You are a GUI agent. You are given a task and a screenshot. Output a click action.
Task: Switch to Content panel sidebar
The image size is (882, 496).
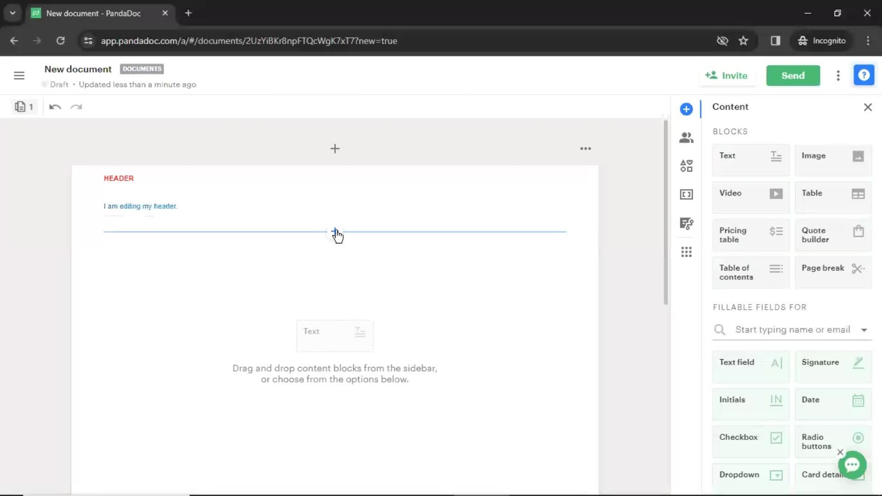[x=686, y=109]
